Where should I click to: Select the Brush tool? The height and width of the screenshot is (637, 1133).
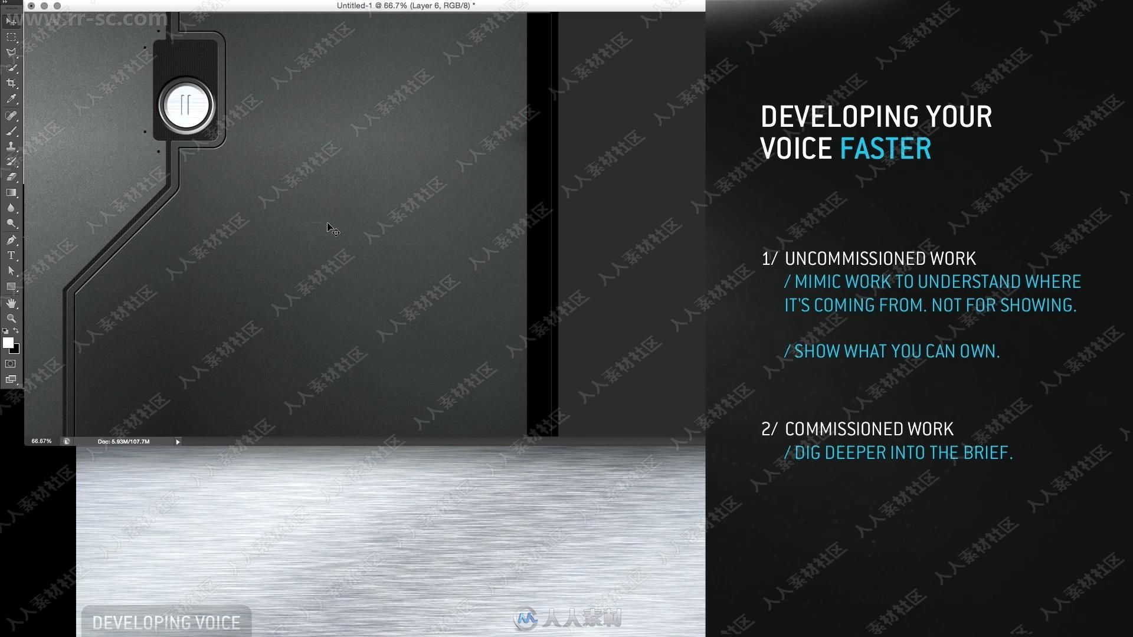tap(11, 130)
